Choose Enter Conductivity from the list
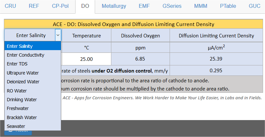The height and width of the screenshot is (137, 265). [26, 55]
